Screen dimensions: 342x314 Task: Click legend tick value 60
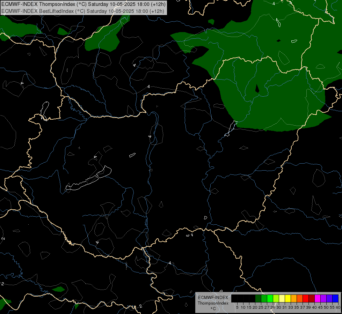[x=338, y=307]
